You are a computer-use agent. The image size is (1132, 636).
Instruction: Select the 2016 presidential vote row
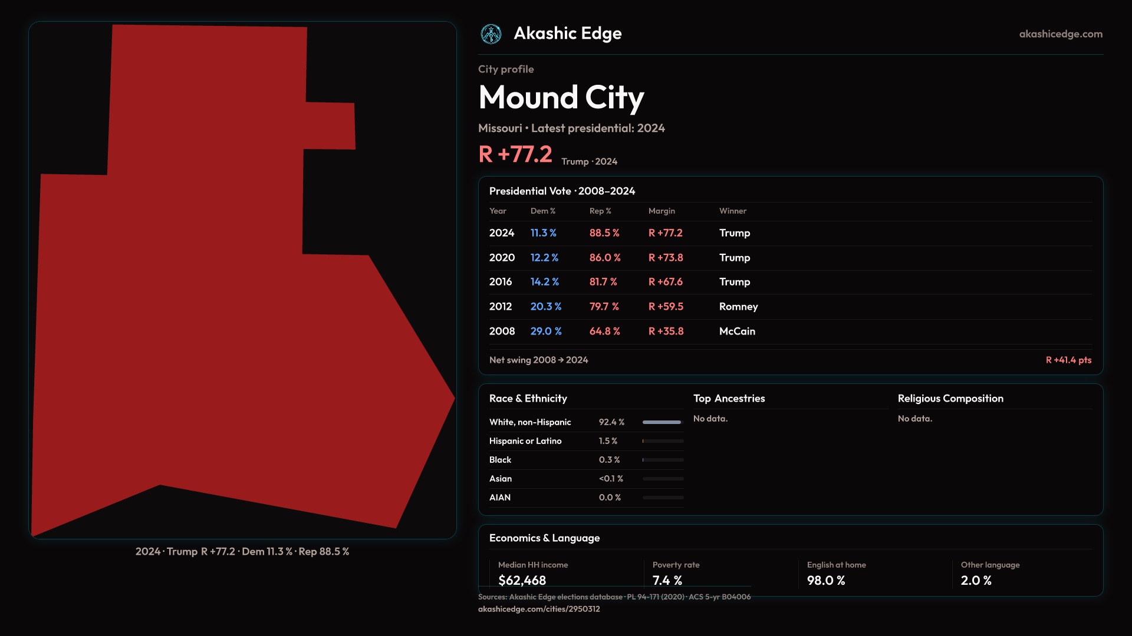(x=790, y=282)
